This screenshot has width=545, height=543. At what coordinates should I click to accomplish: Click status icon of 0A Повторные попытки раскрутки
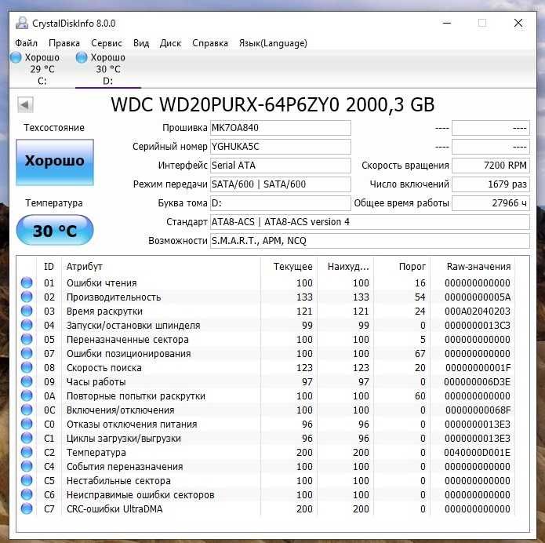click(27, 395)
